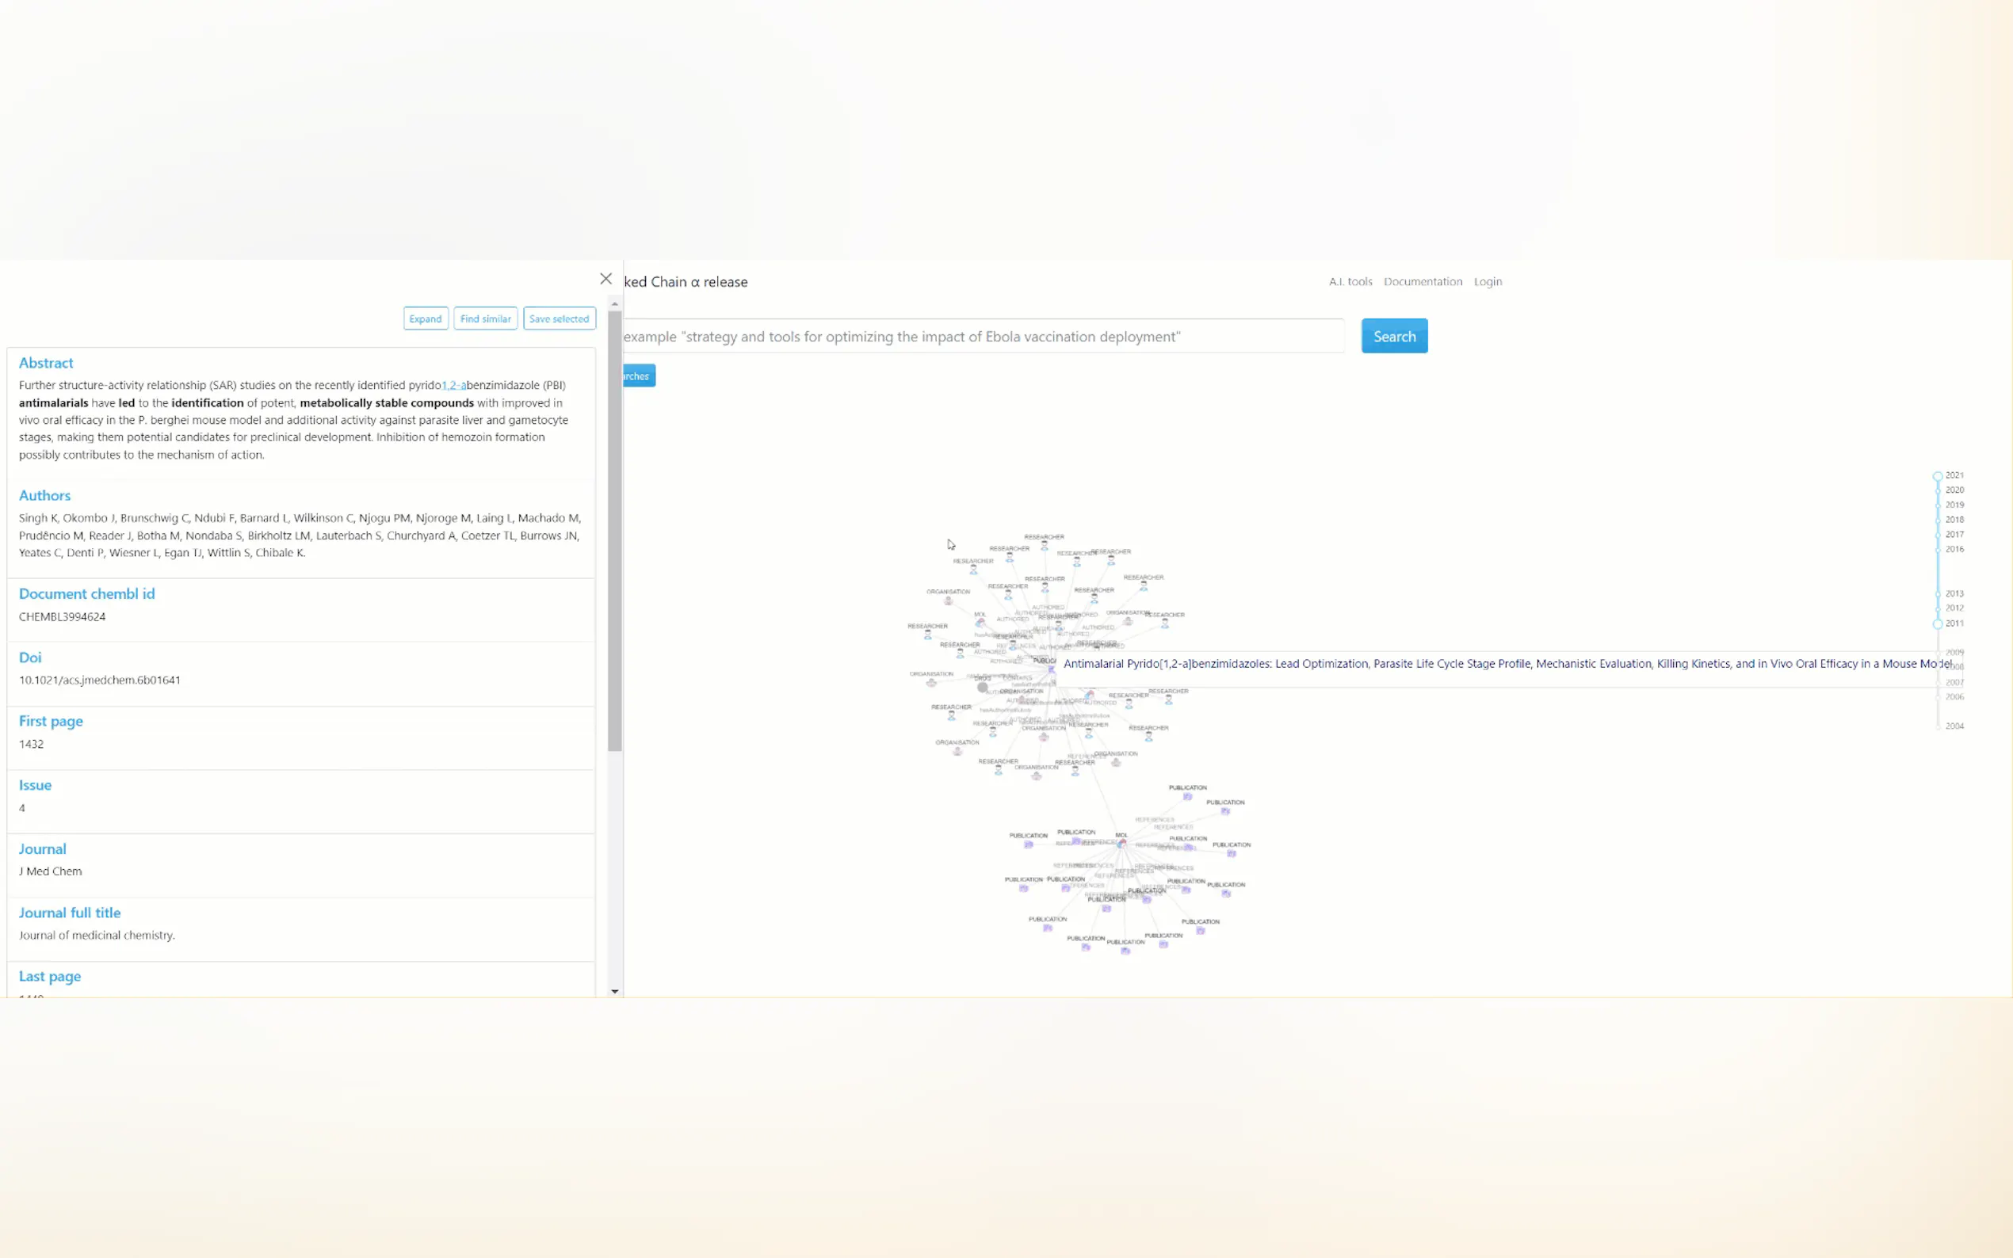Screen dimensions: 2013x1258
Task: Click the Find similar button
Action: pyautogui.click(x=485, y=318)
